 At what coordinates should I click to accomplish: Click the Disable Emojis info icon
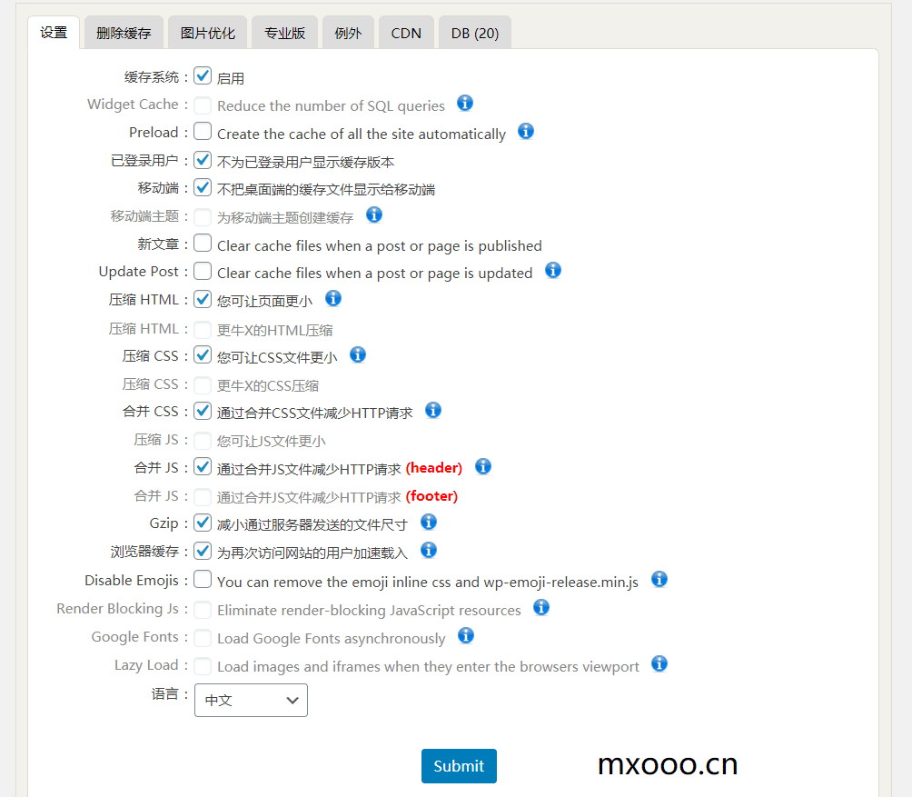coord(659,579)
